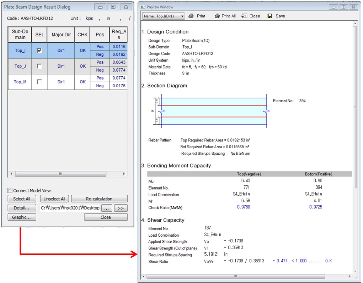Uncheck the Top_I SEL checkbox
This screenshot has width=363, height=283.
tap(39, 51)
